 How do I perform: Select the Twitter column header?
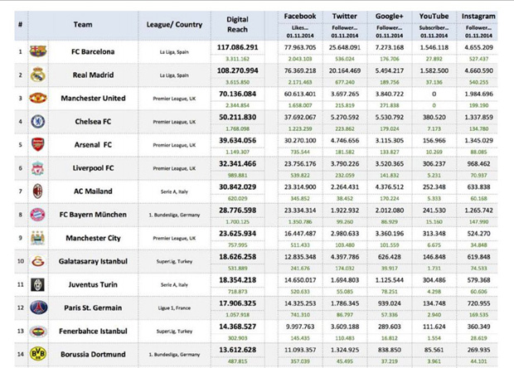click(x=345, y=16)
